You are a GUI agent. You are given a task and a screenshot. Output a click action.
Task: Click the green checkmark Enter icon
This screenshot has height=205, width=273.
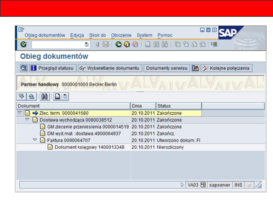tap(24, 45)
